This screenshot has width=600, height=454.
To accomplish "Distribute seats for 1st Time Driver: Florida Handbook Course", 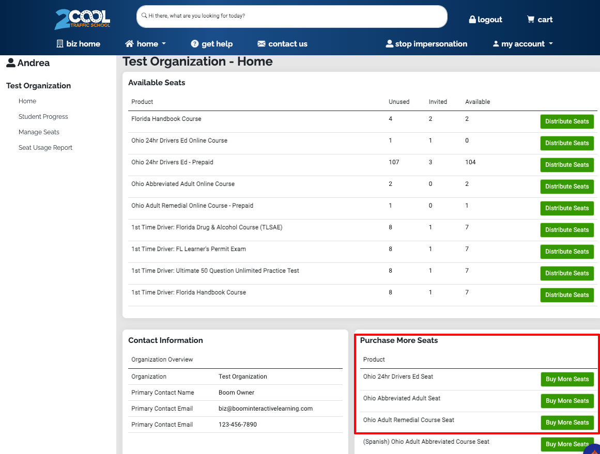I will (567, 295).
